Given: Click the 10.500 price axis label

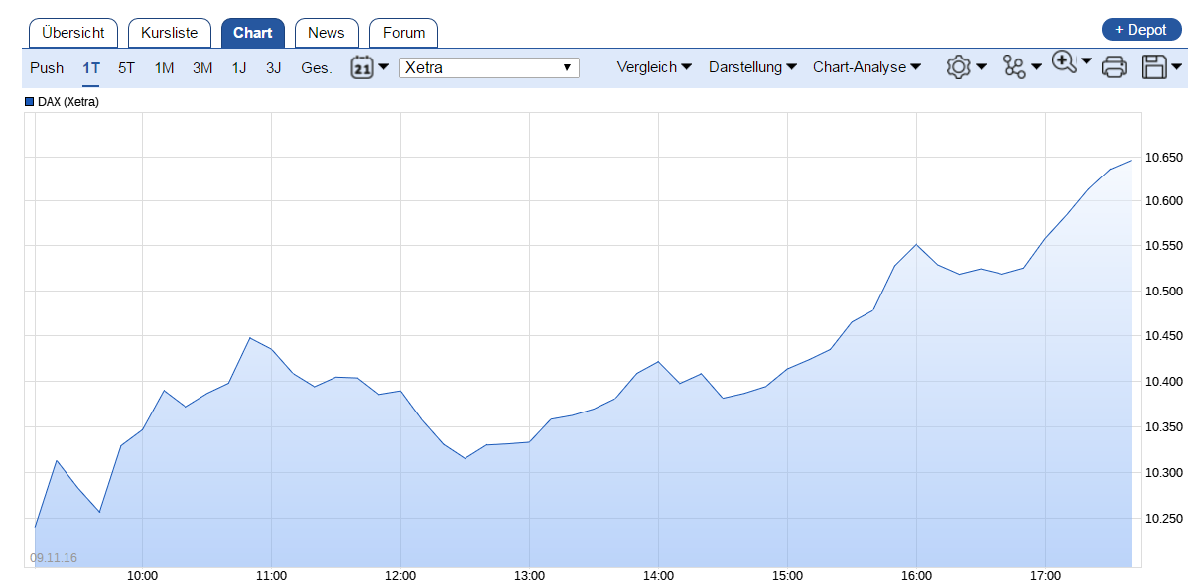Looking at the screenshot, I should 1164,291.
